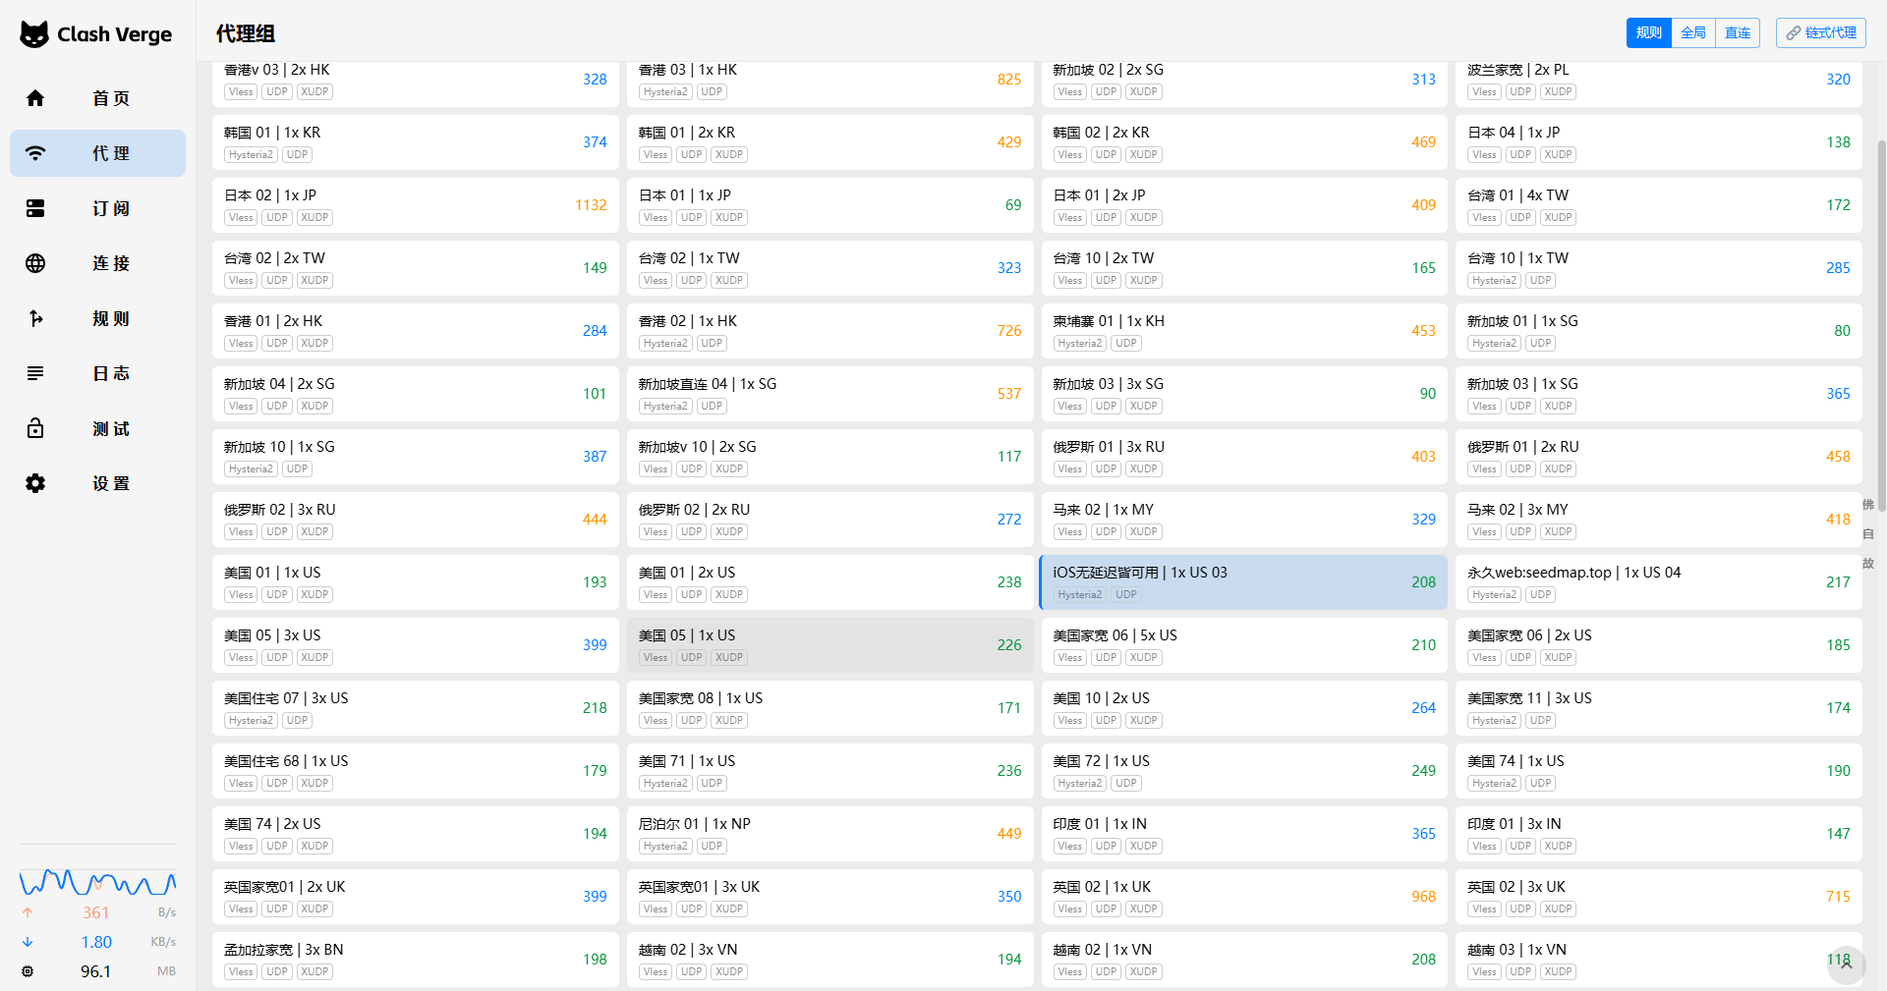
Task: Click the upload speed arrow icon
Action: (x=28, y=912)
